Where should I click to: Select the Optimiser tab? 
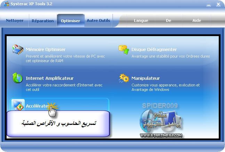[x=71, y=20]
